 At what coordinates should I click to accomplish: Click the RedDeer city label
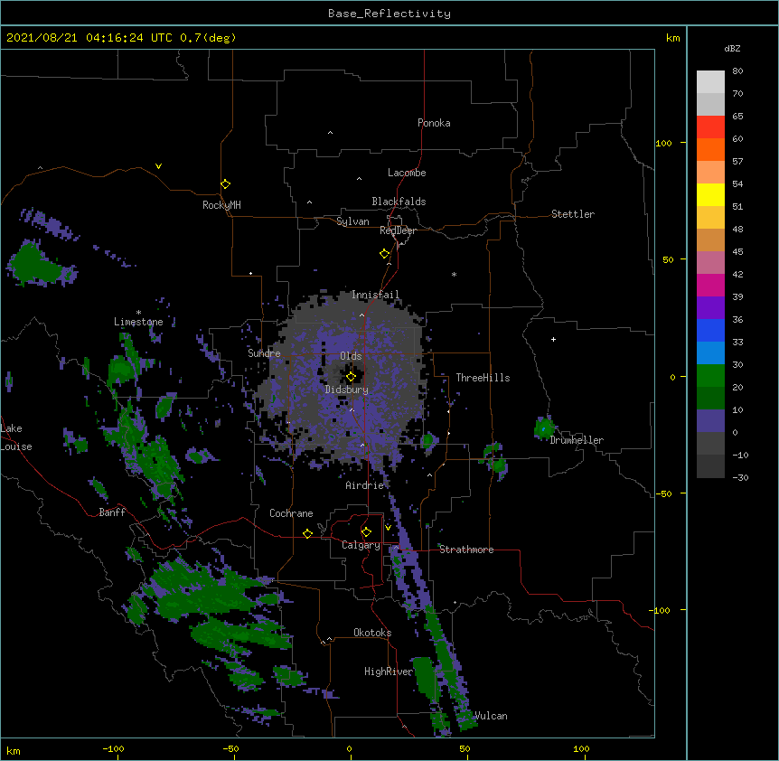398,230
